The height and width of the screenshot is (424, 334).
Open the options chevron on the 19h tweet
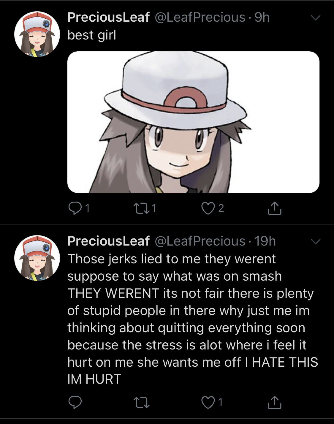[316, 242]
